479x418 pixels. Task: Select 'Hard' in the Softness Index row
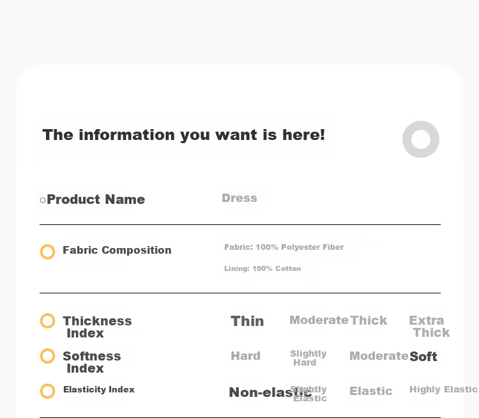point(246,356)
